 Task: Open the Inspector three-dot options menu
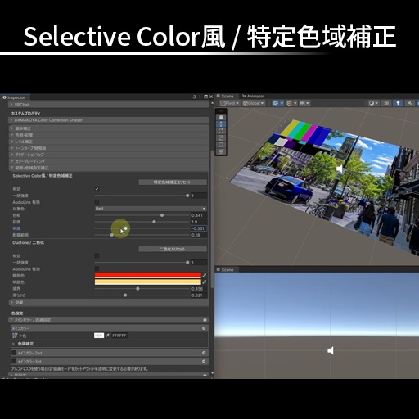[x=200, y=97]
